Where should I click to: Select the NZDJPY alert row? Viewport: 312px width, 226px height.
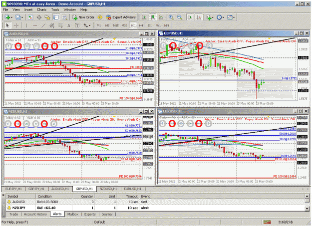[x=155, y=208]
